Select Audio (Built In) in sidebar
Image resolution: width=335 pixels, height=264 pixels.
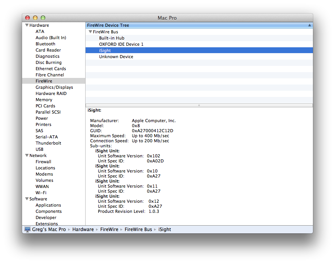(51, 38)
